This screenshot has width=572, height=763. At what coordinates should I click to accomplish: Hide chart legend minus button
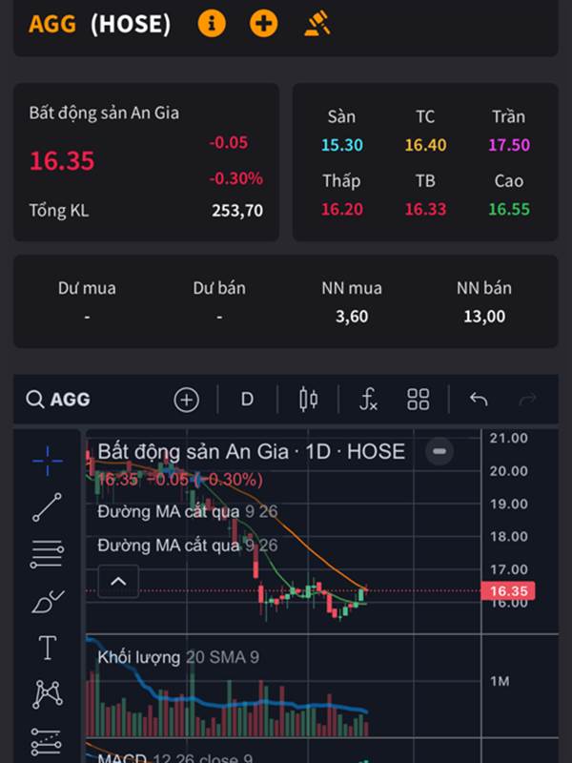439,451
